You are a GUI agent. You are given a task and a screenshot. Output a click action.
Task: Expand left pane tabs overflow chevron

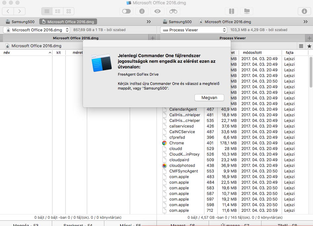click(149, 22)
